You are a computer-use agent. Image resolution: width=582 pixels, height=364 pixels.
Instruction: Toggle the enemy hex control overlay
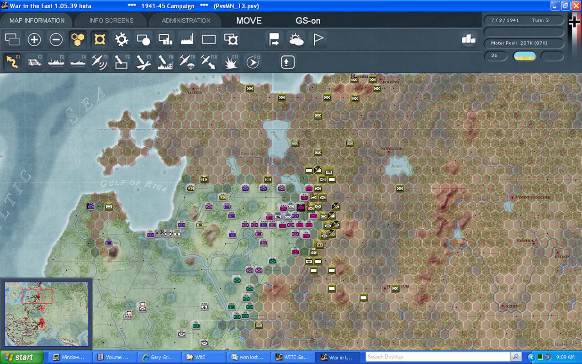tap(100, 40)
